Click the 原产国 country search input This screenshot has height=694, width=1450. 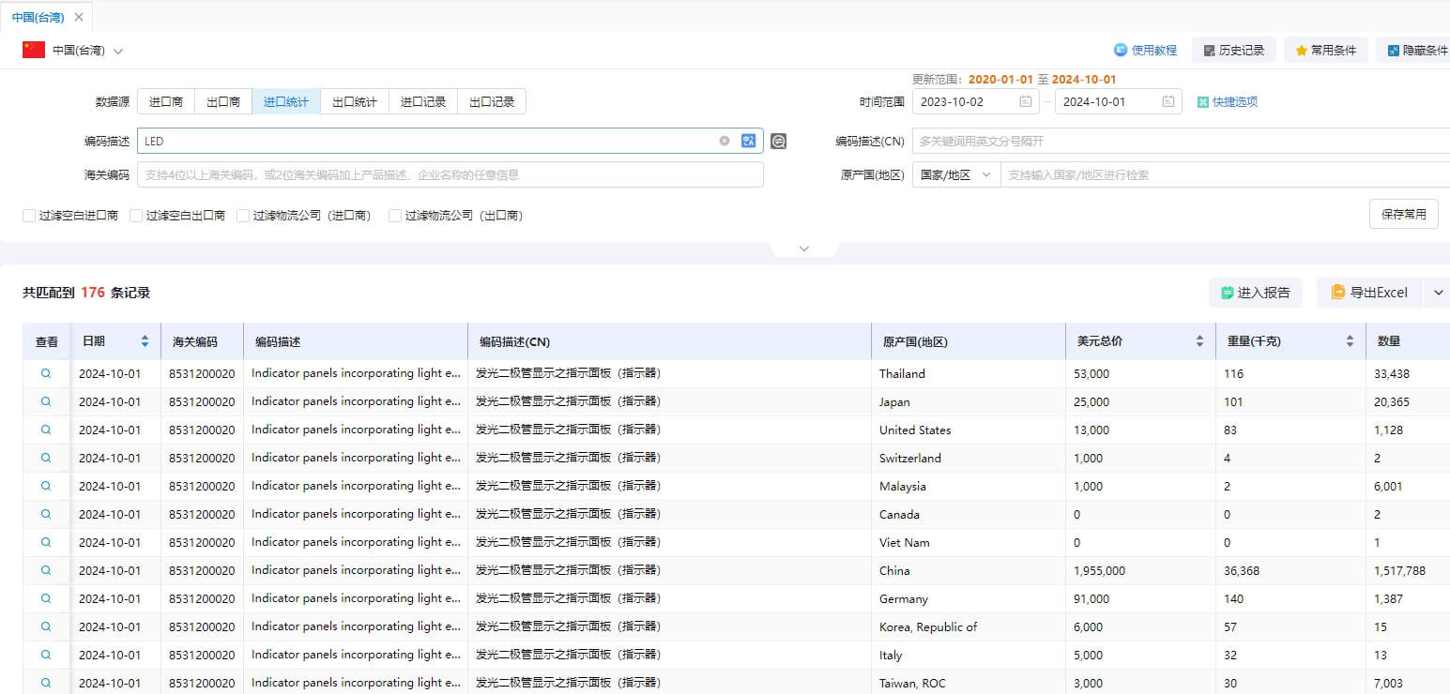point(1225,174)
